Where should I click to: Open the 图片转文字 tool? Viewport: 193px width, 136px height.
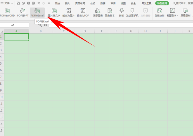(54, 13)
